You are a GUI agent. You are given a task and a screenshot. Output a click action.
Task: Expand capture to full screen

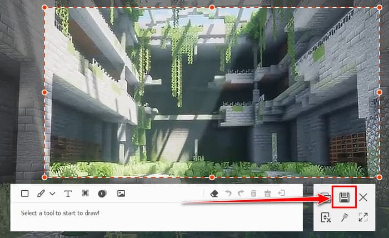[x=363, y=217]
